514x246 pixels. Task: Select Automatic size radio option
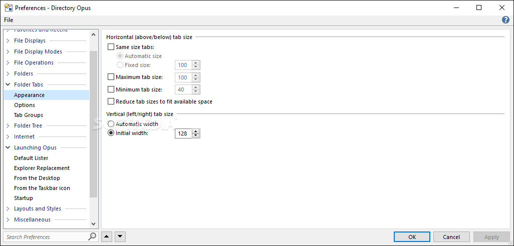[120, 56]
